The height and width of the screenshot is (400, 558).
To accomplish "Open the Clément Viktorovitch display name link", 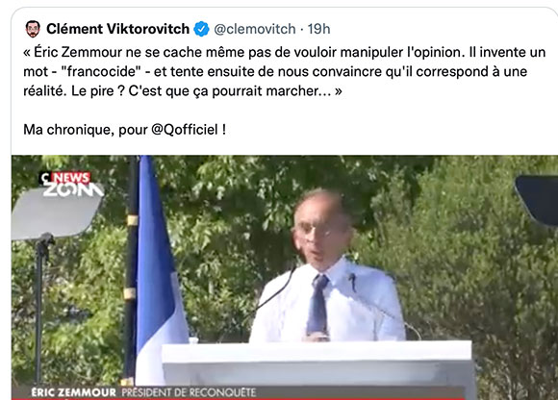I will (x=117, y=29).
